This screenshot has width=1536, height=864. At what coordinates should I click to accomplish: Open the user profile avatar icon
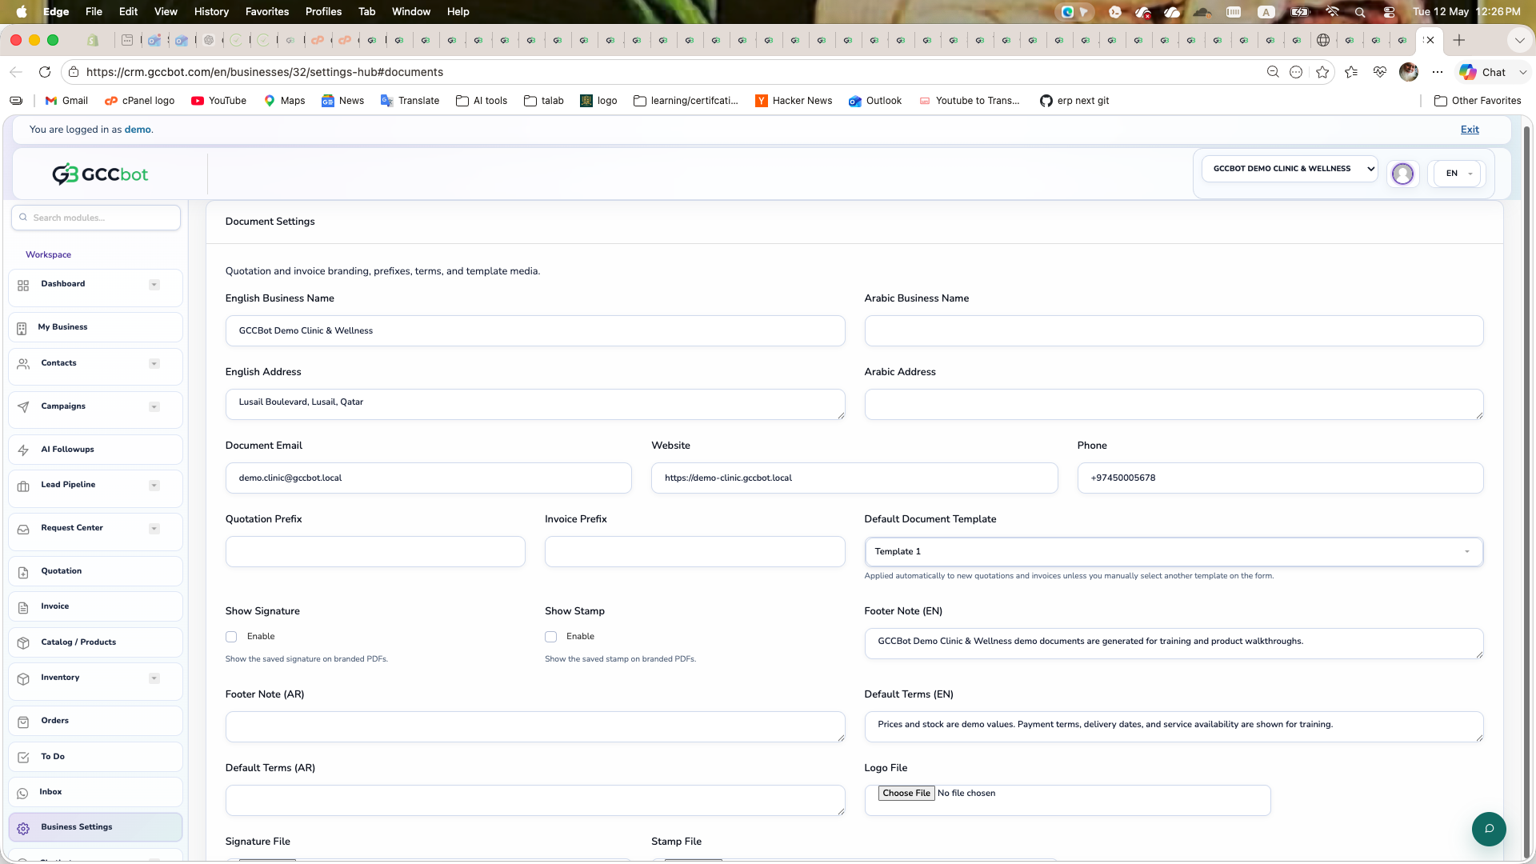pos(1402,174)
